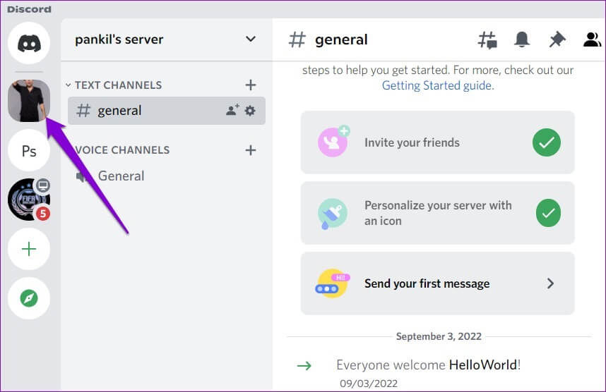Viewport: 606px width, 392px height.
Task: Click checkmark on Personalize your server
Action: (x=548, y=213)
